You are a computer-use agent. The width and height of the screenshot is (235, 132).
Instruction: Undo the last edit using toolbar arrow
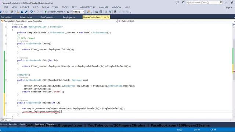tap(31, 12)
